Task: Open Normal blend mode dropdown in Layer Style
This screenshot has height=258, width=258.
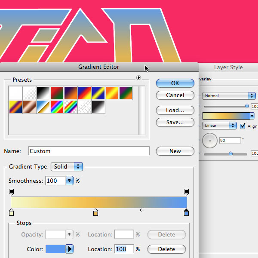Action: pyautogui.click(x=229, y=96)
